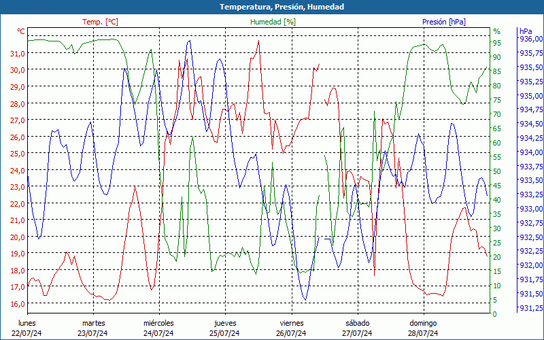The height and width of the screenshot is (340, 544).
Task: Click the '10' humidity axis value
Action: (x=497, y=286)
